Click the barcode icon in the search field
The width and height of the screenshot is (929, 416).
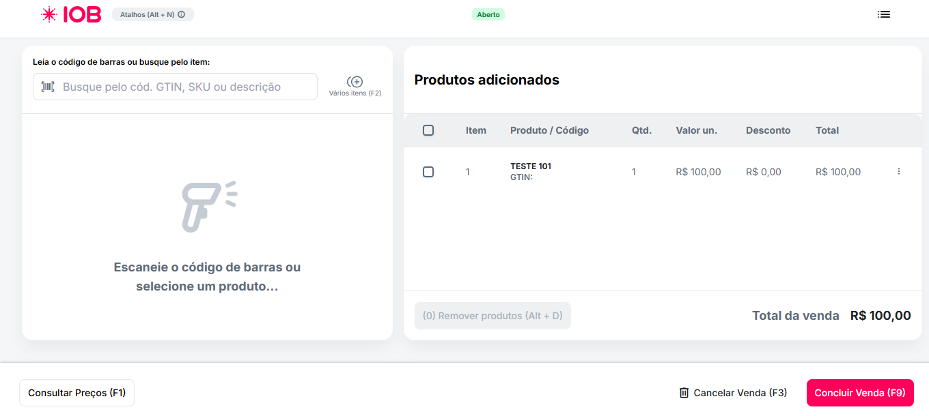click(46, 87)
